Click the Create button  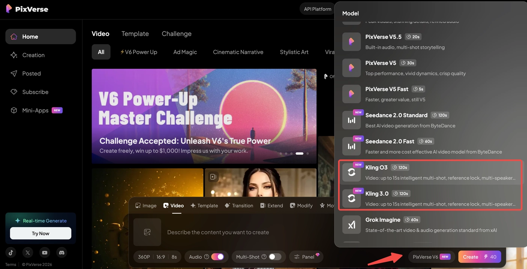point(470,257)
